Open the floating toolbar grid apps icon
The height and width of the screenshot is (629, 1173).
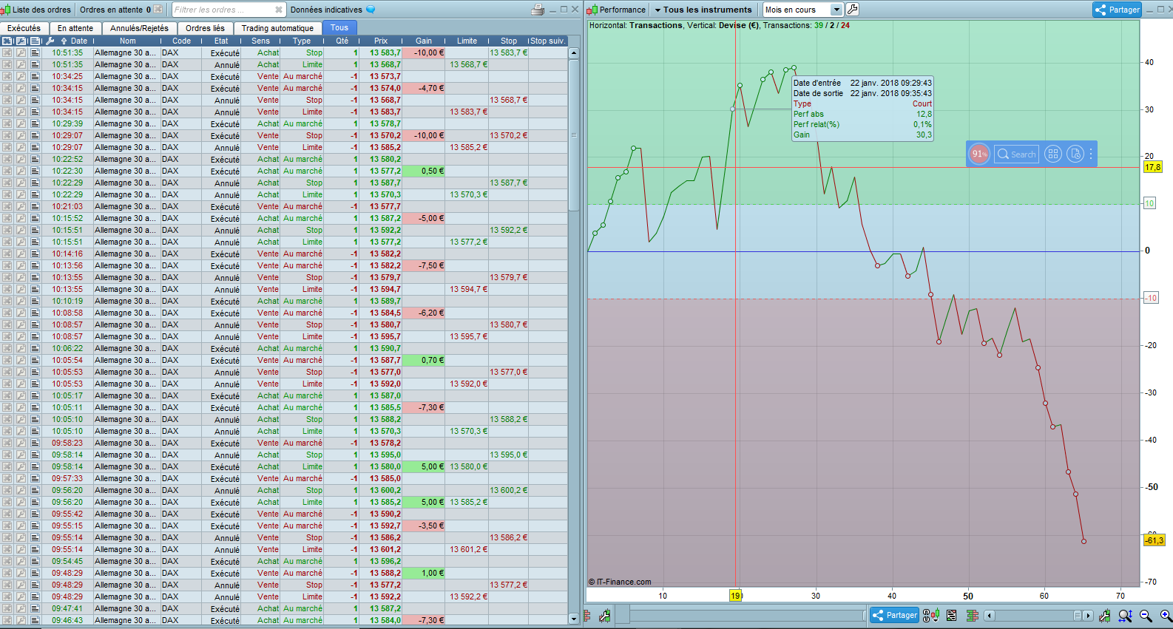[x=1053, y=154]
